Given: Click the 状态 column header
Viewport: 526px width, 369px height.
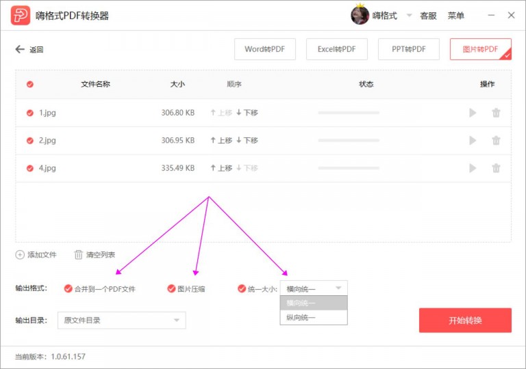Looking at the screenshot, I should point(366,84).
